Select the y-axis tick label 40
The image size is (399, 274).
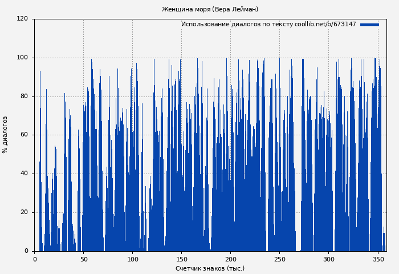[x=24, y=174]
